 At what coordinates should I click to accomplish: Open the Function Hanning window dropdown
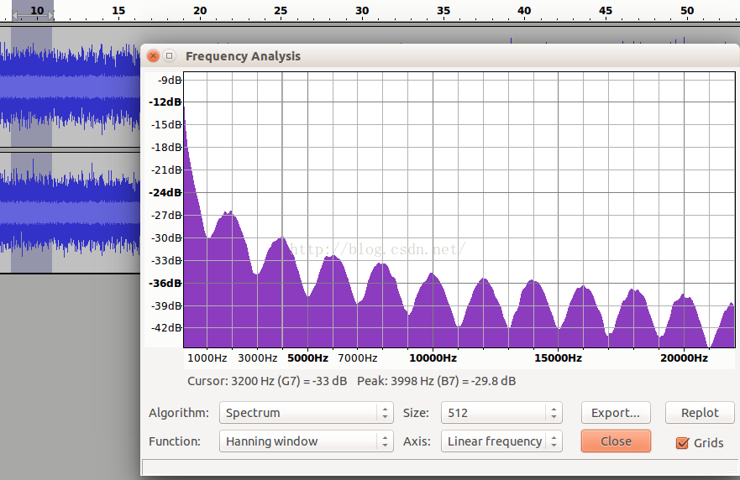point(306,441)
